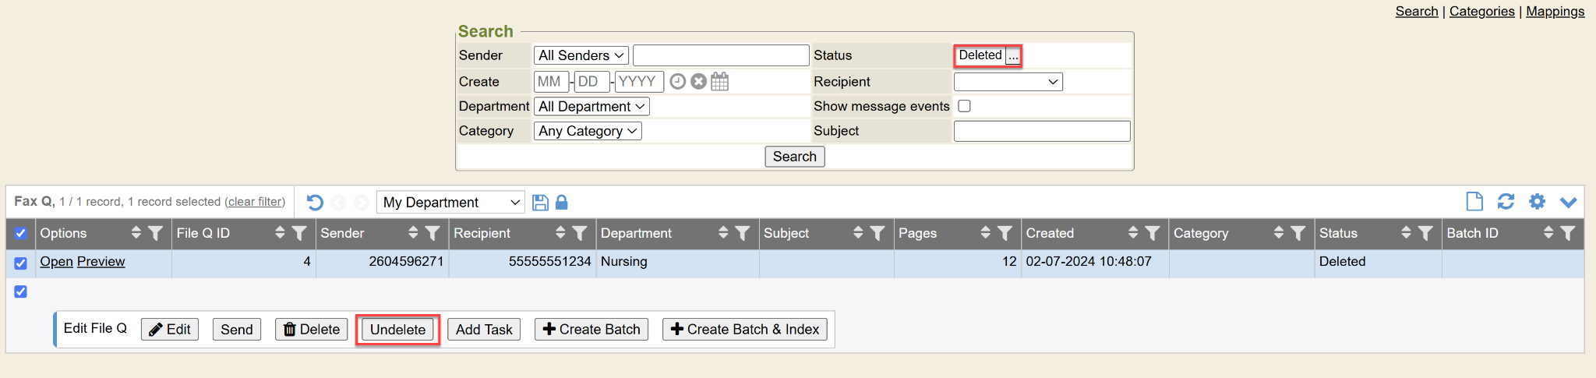Click the Undelete button
This screenshot has height=378, width=1596.
397,330
